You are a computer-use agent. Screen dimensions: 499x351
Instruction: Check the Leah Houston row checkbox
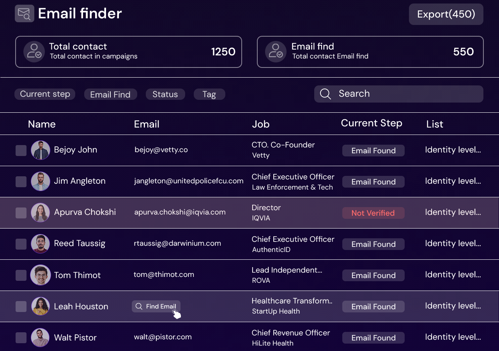coord(21,307)
